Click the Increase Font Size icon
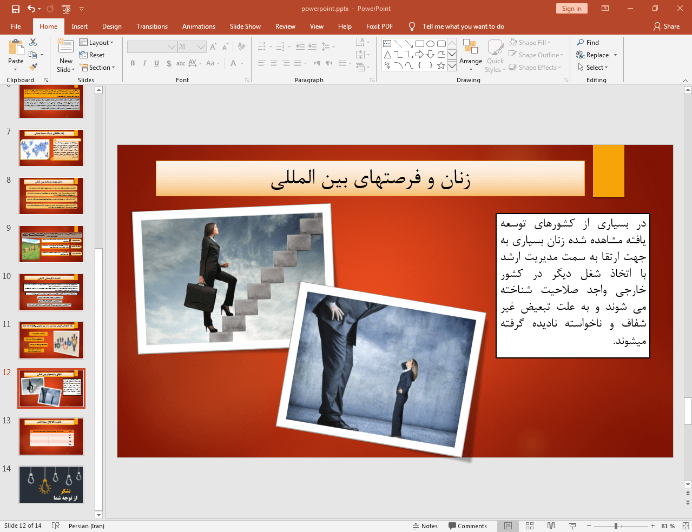 tap(213, 47)
